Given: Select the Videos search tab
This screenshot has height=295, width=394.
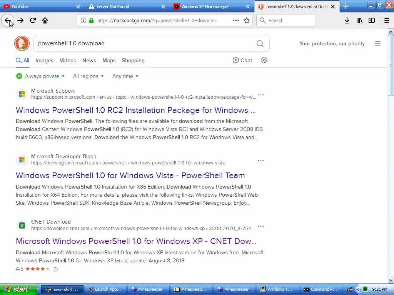Looking at the screenshot, I should [68, 60].
